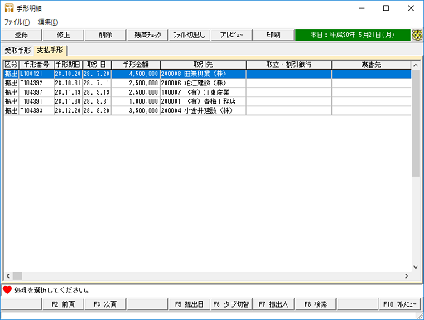Click the 手形明細 app icon in title bar

9,8
